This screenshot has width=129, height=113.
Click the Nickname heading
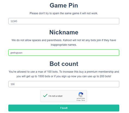tap(64, 32)
